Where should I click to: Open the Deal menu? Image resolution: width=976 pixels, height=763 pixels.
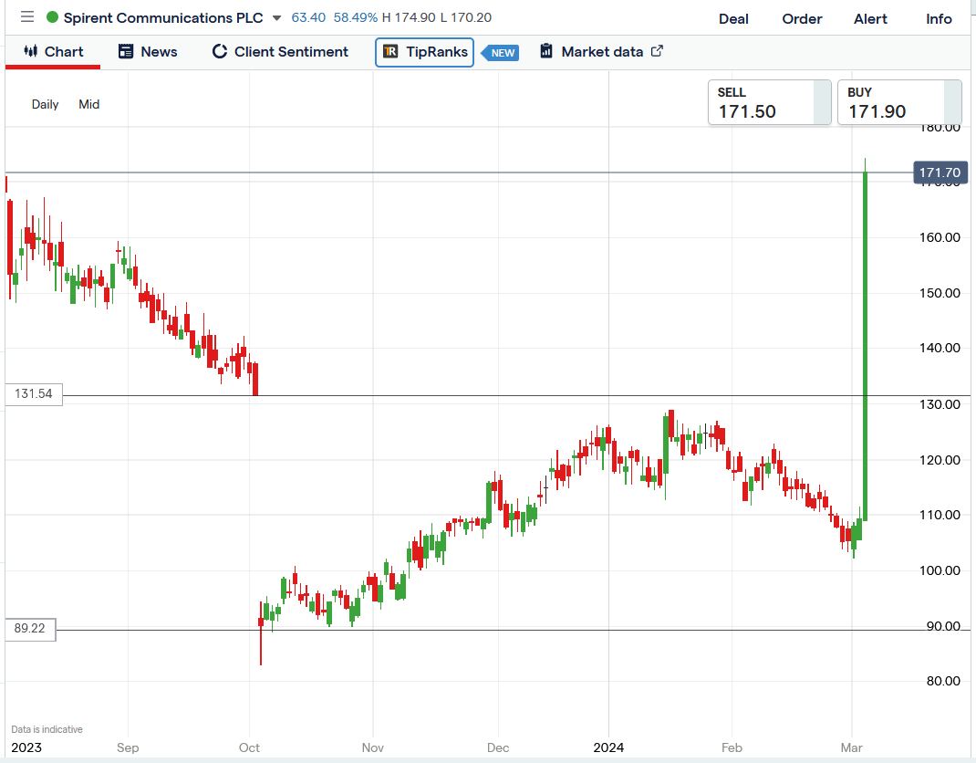click(x=733, y=18)
